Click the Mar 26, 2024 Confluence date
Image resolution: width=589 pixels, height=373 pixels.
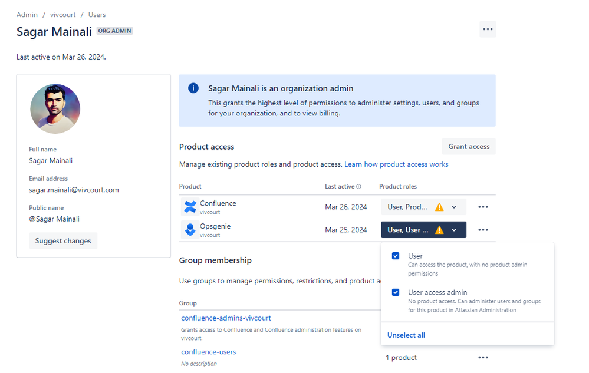346,207
